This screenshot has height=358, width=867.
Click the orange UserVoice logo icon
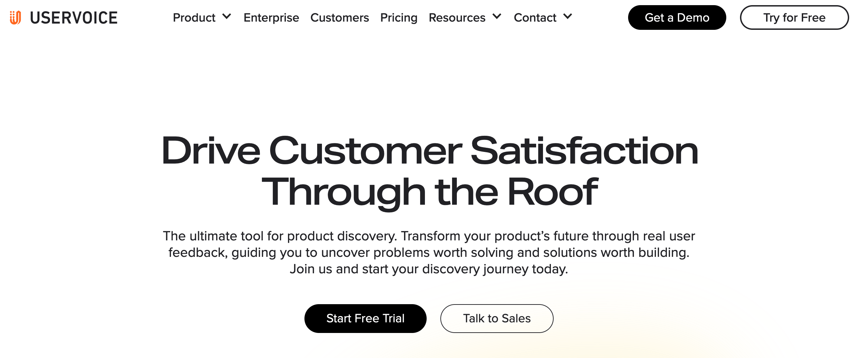[x=15, y=17]
